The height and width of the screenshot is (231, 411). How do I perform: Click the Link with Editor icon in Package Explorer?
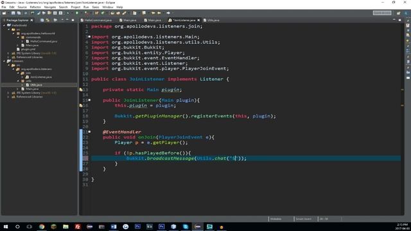click(48, 20)
